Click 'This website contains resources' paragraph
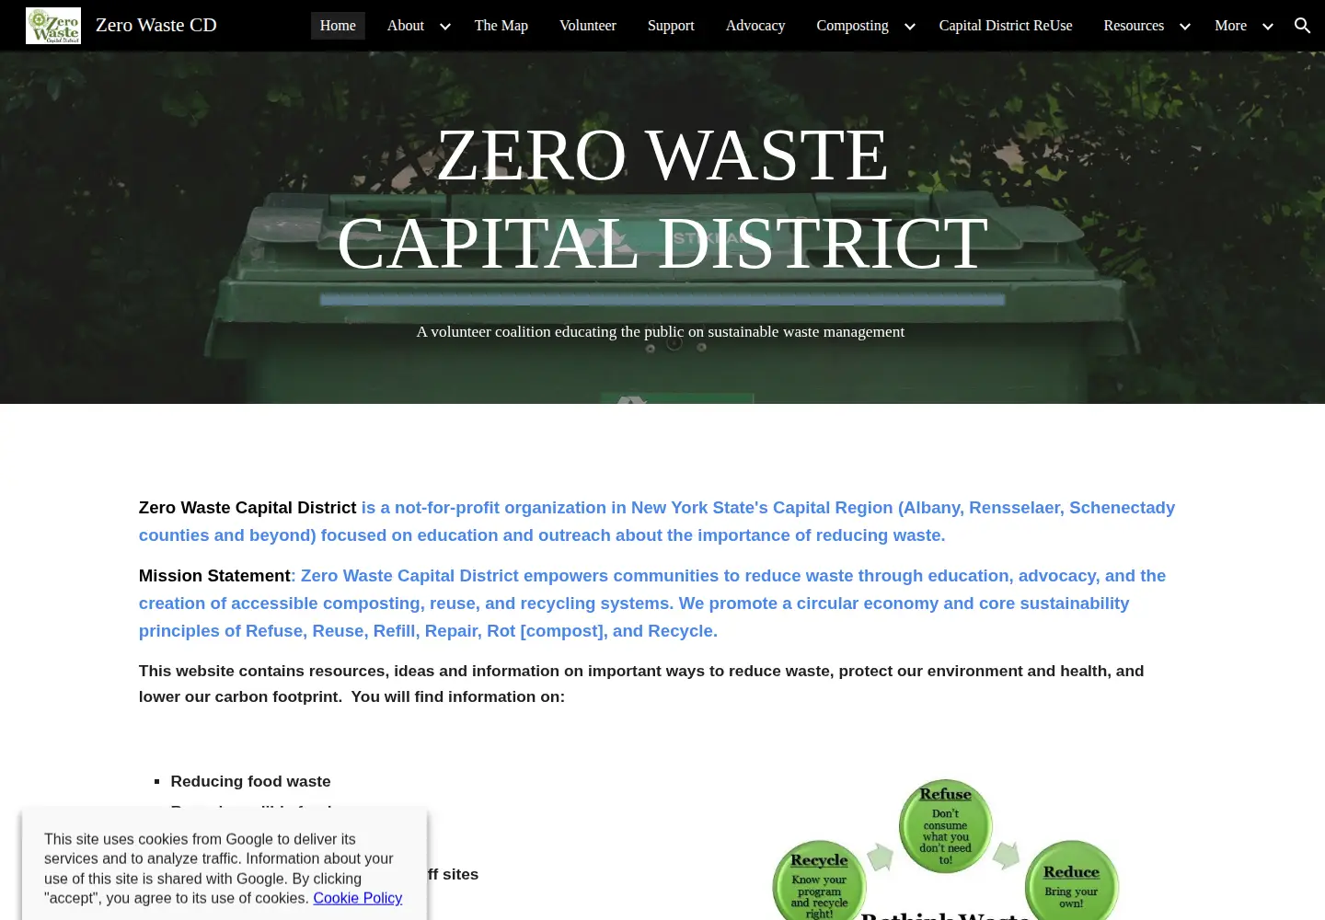 pyautogui.click(x=641, y=684)
